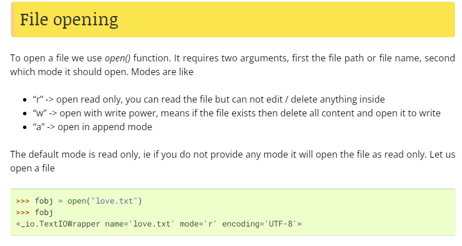The height and width of the screenshot is (246, 462).
Task: Click mode='r' in the output line
Action: (x=198, y=224)
